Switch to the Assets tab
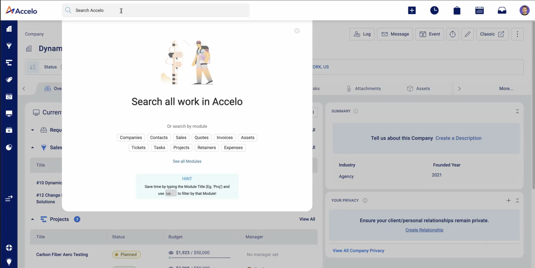The image size is (535, 268). pyautogui.click(x=419, y=89)
